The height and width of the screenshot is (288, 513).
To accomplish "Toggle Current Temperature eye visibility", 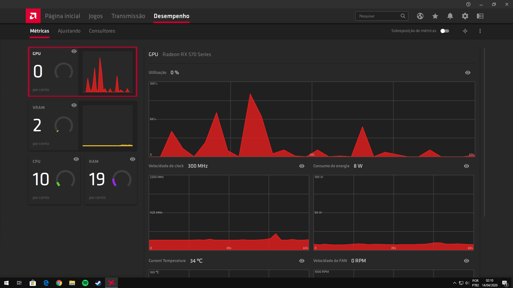I will click(302, 261).
